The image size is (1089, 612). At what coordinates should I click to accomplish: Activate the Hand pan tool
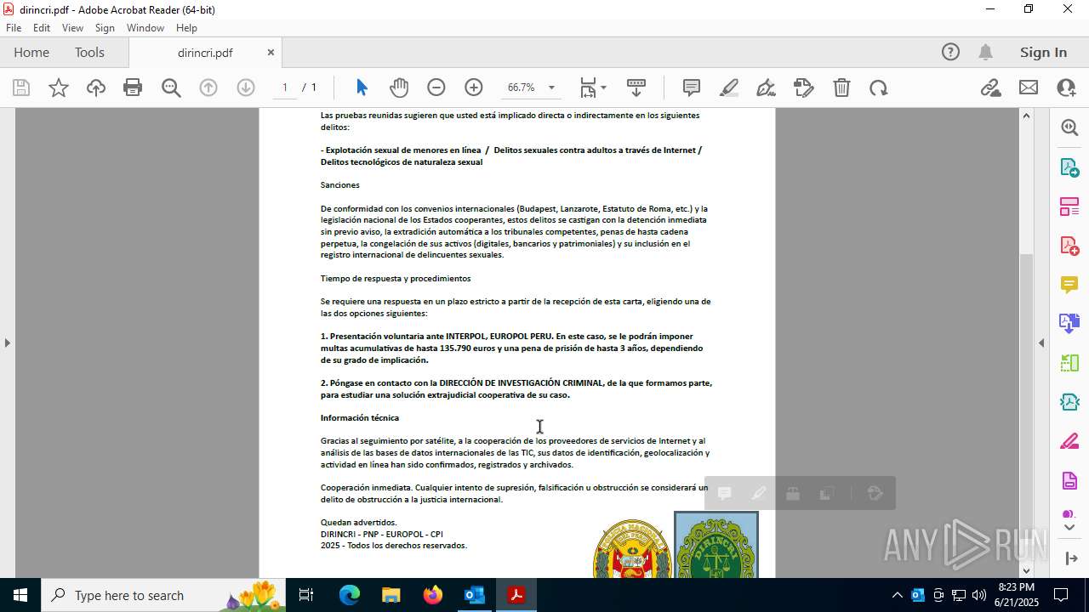click(x=399, y=88)
